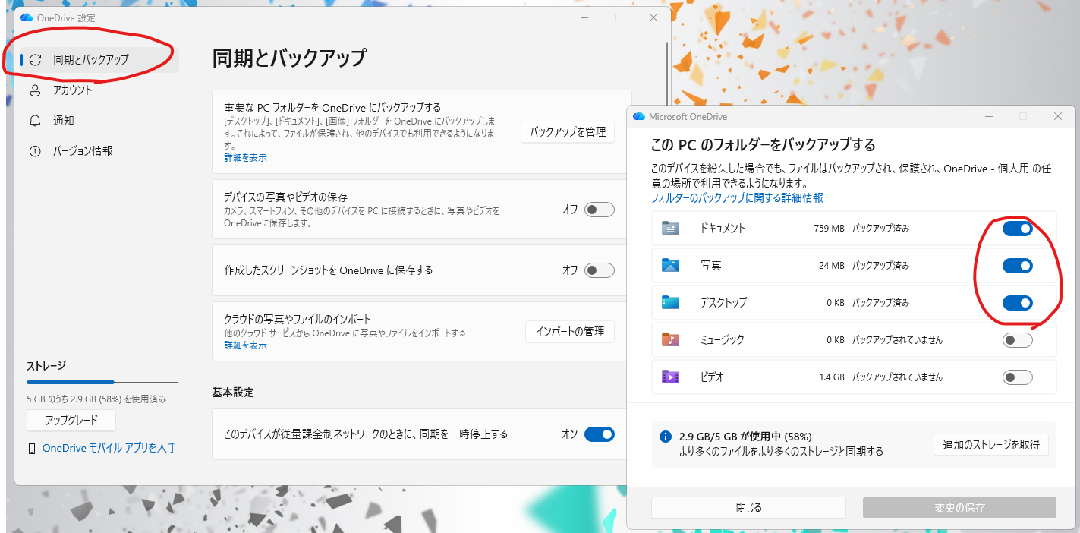Open the アカウント section in sidebar
1080x533 pixels.
tap(73, 90)
